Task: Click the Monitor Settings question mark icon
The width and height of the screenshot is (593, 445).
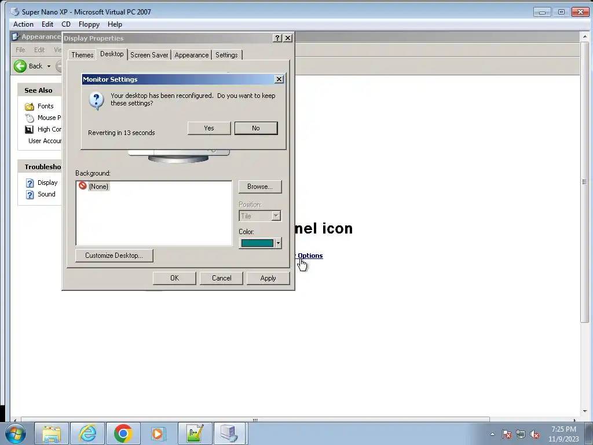Action: tap(97, 101)
